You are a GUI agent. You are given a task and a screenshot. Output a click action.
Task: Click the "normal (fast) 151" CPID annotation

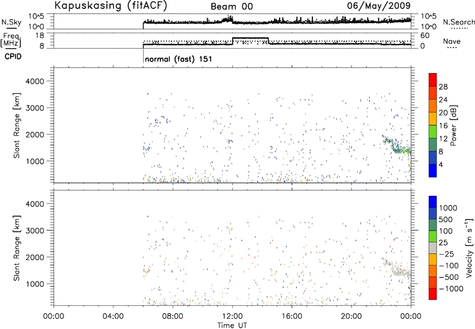click(x=179, y=59)
